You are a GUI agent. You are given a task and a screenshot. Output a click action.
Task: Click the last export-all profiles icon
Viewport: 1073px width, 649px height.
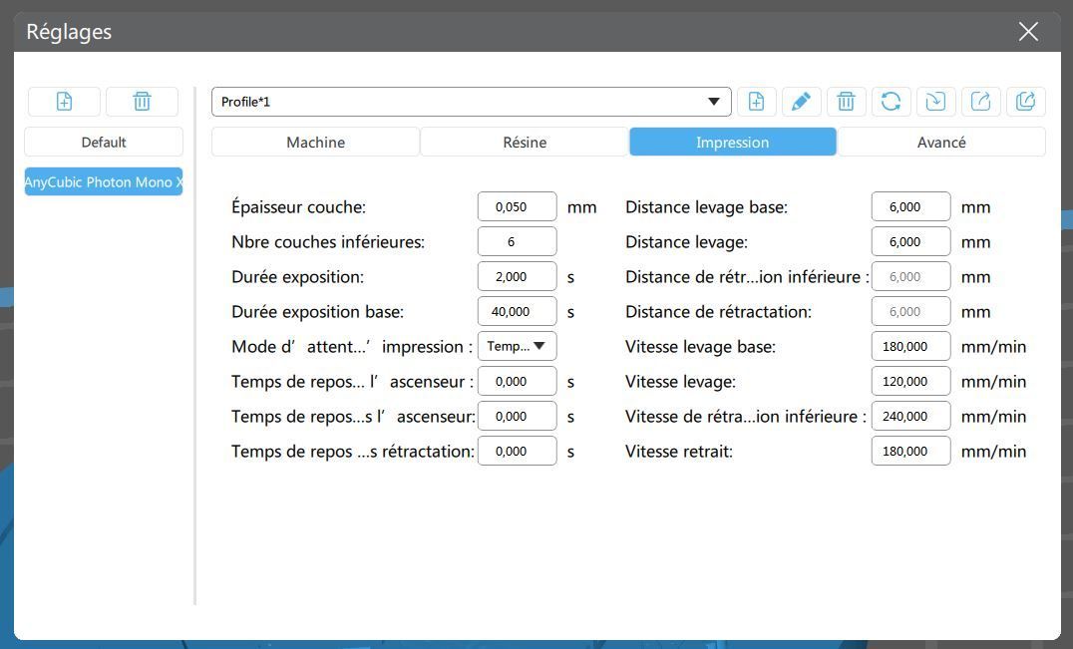(1026, 102)
